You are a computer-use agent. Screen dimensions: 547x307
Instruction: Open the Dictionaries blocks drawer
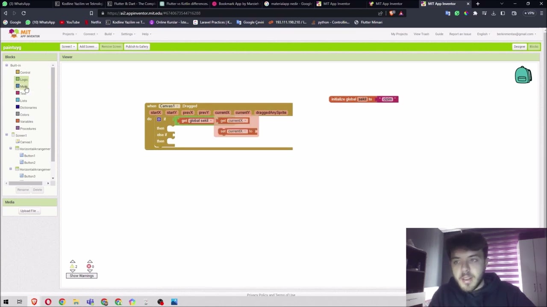[x=28, y=107]
